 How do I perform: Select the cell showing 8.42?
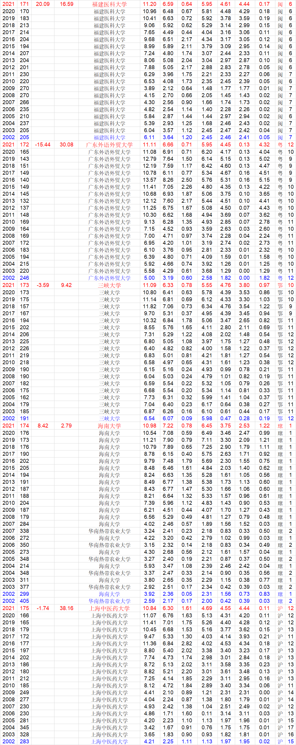click(43, 426)
